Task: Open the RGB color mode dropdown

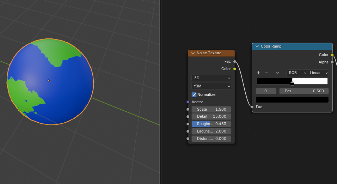Action: coord(296,73)
